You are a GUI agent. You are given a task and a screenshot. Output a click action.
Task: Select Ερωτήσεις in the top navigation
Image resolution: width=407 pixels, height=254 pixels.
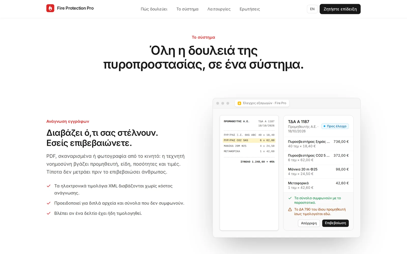tap(250, 9)
